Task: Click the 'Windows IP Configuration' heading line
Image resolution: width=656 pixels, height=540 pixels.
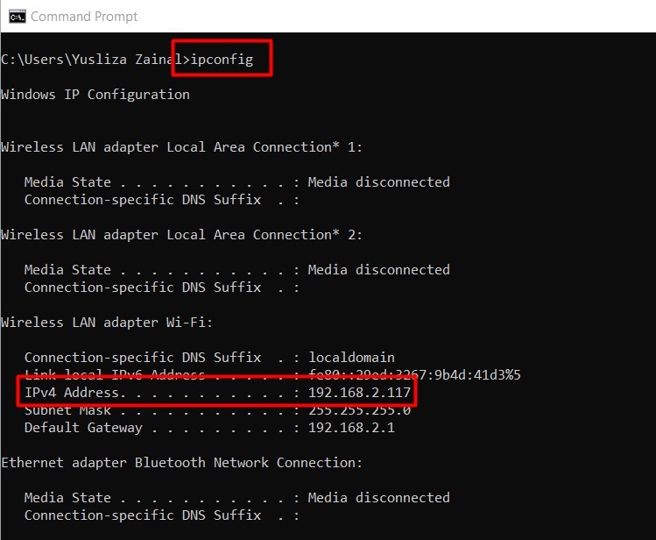Action: tap(95, 95)
